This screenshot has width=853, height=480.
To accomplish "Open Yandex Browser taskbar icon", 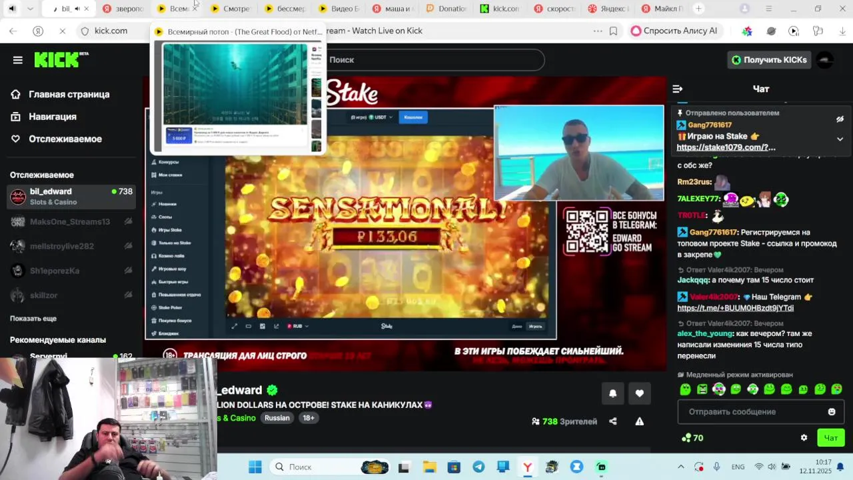I will tap(527, 467).
